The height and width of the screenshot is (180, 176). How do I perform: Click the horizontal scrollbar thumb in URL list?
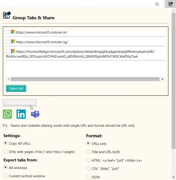(85, 79)
